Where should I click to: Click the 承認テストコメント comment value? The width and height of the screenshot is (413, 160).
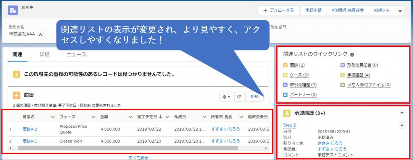pos(336,155)
